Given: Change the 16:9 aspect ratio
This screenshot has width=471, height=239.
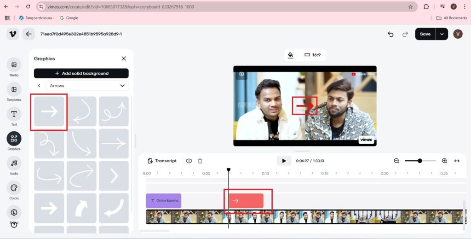Looking at the screenshot, I should [x=313, y=55].
